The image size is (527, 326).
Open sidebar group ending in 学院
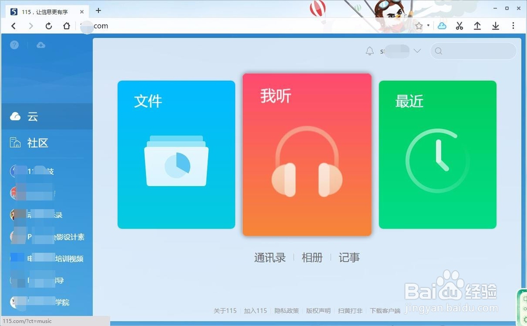pos(40,302)
